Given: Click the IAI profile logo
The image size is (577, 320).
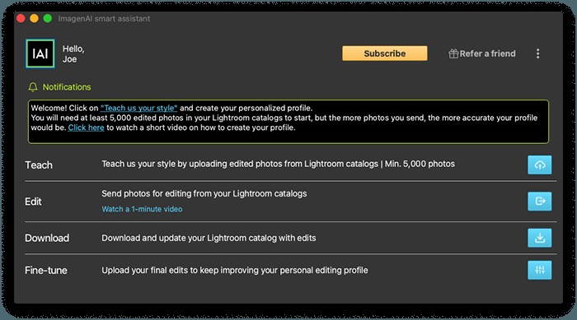Looking at the screenshot, I should (40, 53).
